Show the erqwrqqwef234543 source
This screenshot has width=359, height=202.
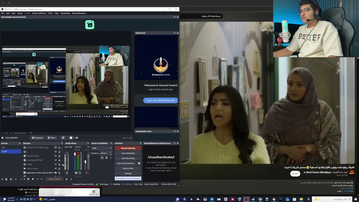(56, 160)
